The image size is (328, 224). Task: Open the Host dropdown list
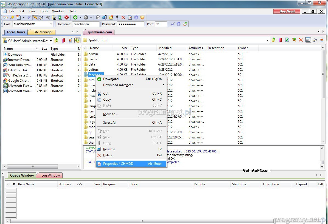pyautogui.click(x=51, y=24)
